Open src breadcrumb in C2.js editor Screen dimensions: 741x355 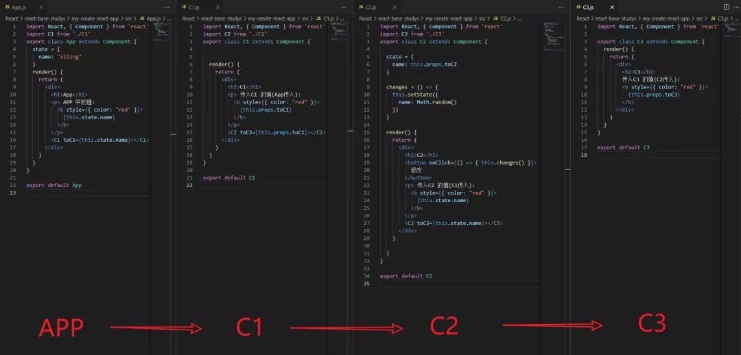[482, 19]
